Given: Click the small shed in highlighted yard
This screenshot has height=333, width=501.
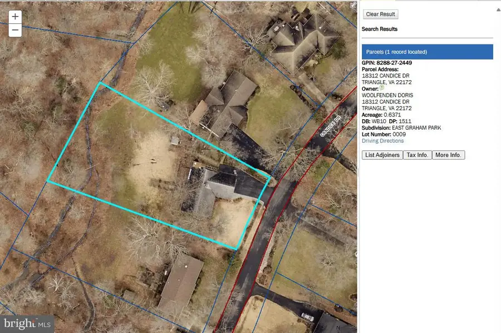Looking at the screenshot, I should pos(175,140).
